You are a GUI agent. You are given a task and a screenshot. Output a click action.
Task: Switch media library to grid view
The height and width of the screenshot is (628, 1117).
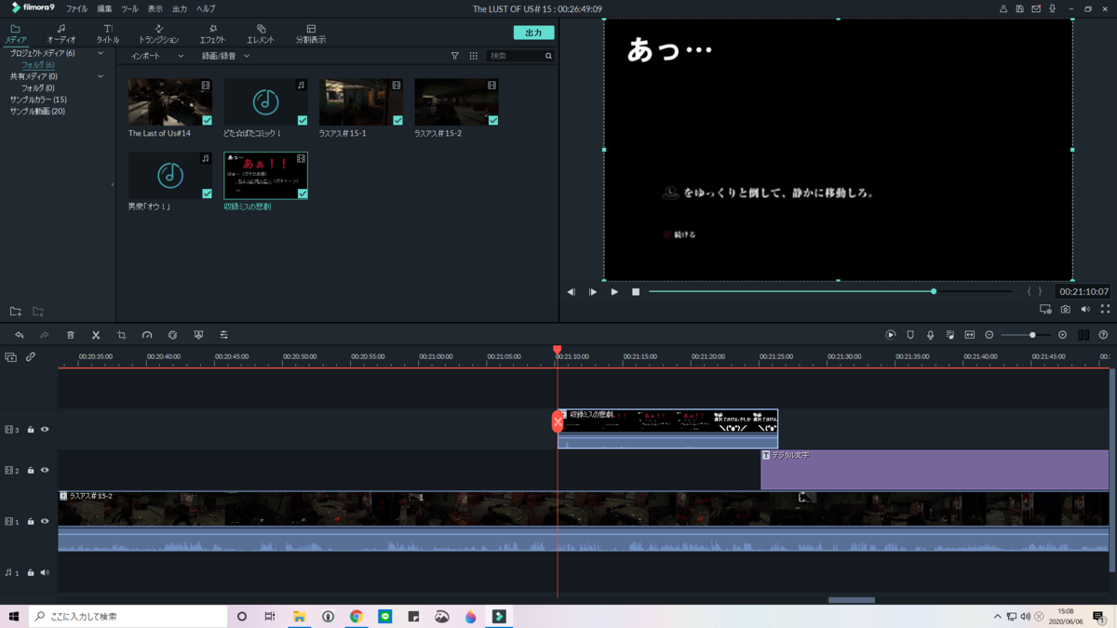[474, 56]
